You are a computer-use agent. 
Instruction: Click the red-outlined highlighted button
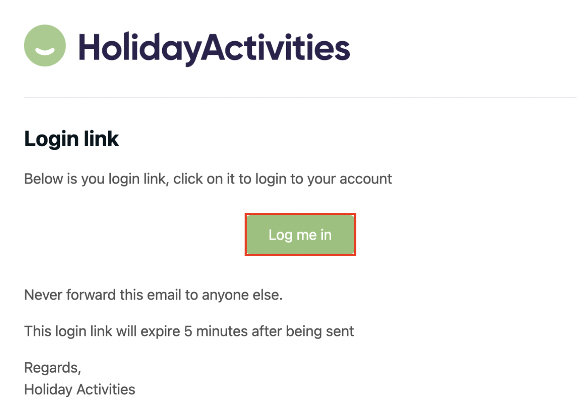[300, 234]
